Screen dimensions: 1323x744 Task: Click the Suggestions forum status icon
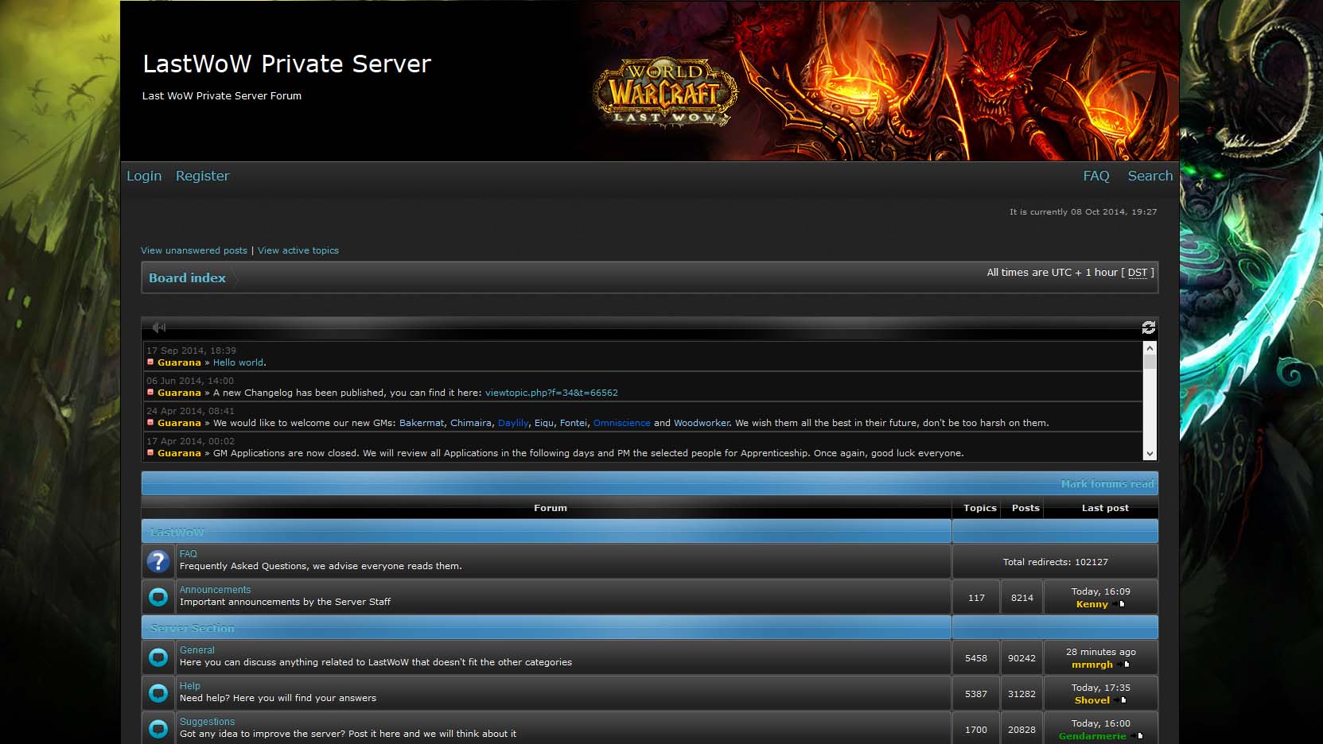tap(158, 728)
